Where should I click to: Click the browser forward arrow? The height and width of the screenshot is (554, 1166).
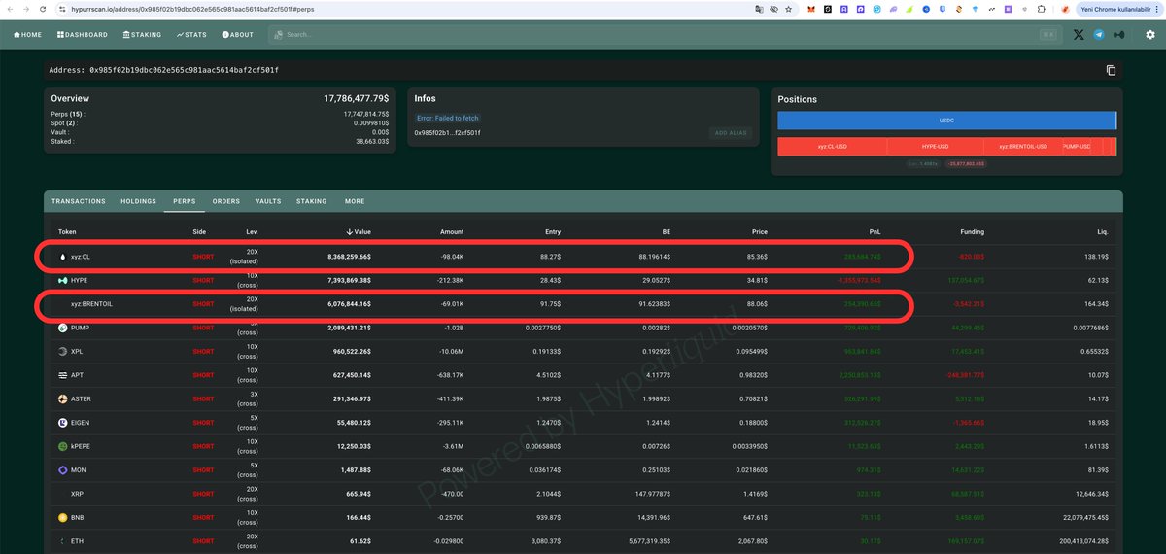point(26,8)
